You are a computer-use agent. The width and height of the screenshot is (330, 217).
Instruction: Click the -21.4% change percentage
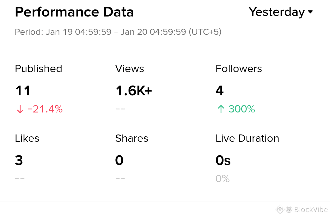click(45, 109)
